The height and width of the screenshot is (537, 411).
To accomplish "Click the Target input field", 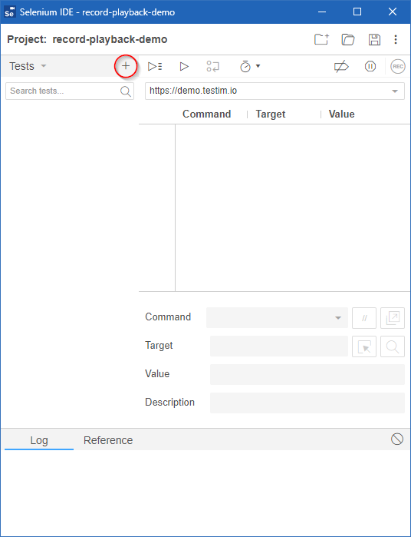I will click(x=279, y=346).
